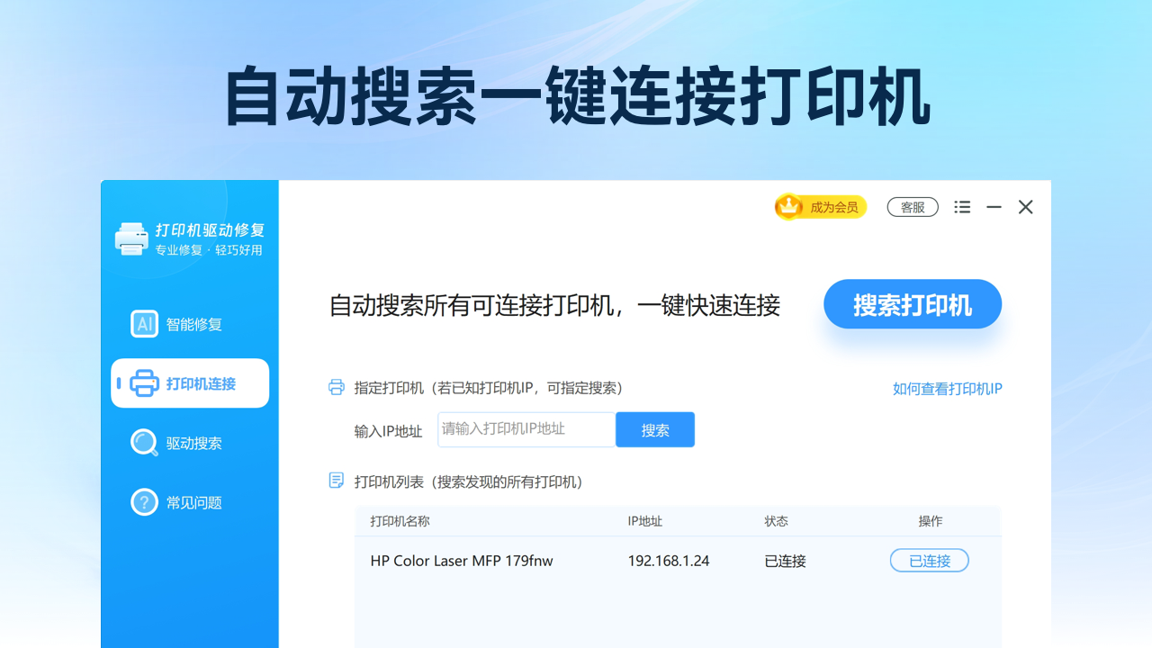1152x648 pixels.
Task: Click the FAQ question mark icon
Action: coord(144,502)
